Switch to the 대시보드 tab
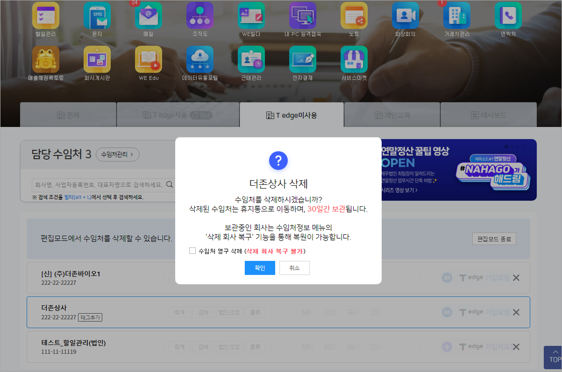The height and width of the screenshot is (372, 562). coord(488,115)
